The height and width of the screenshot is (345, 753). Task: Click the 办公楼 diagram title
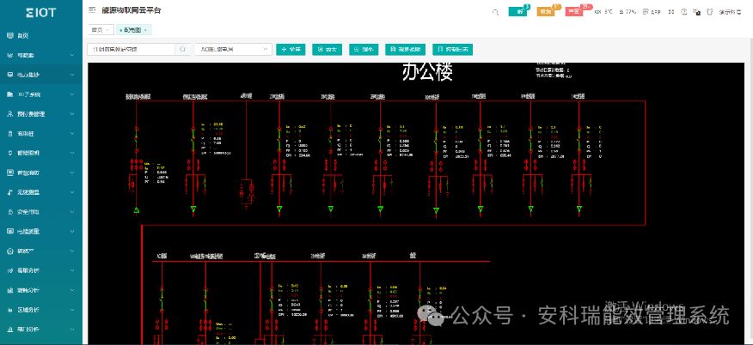coord(427,72)
